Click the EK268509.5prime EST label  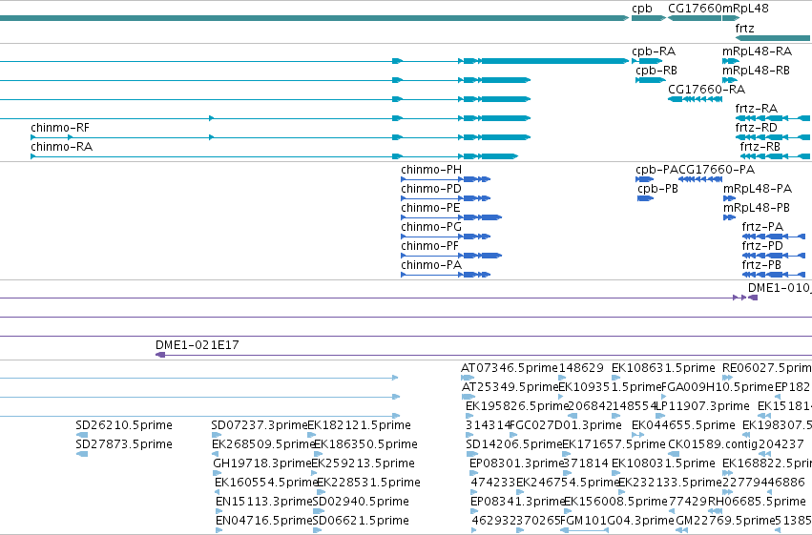click(x=263, y=444)
